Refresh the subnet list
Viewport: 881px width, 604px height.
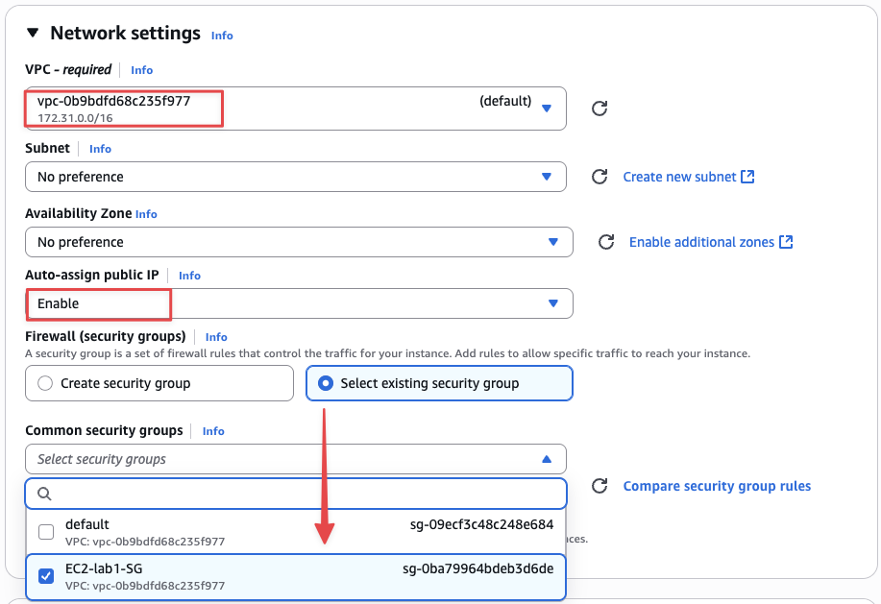[x=600, y=177]
